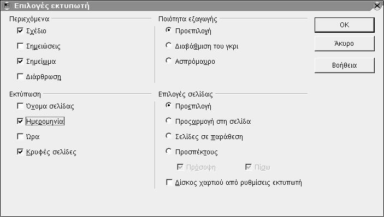Click the OK button
The height and width of the screenshot is (217, 384).
point(344,25)
